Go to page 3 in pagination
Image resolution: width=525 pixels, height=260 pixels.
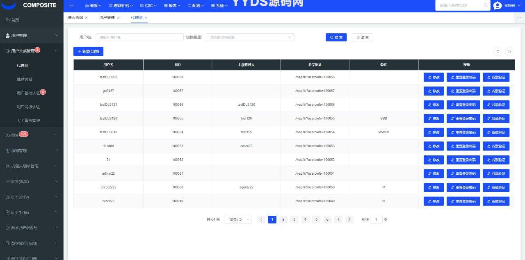click(x=294, y=219)
